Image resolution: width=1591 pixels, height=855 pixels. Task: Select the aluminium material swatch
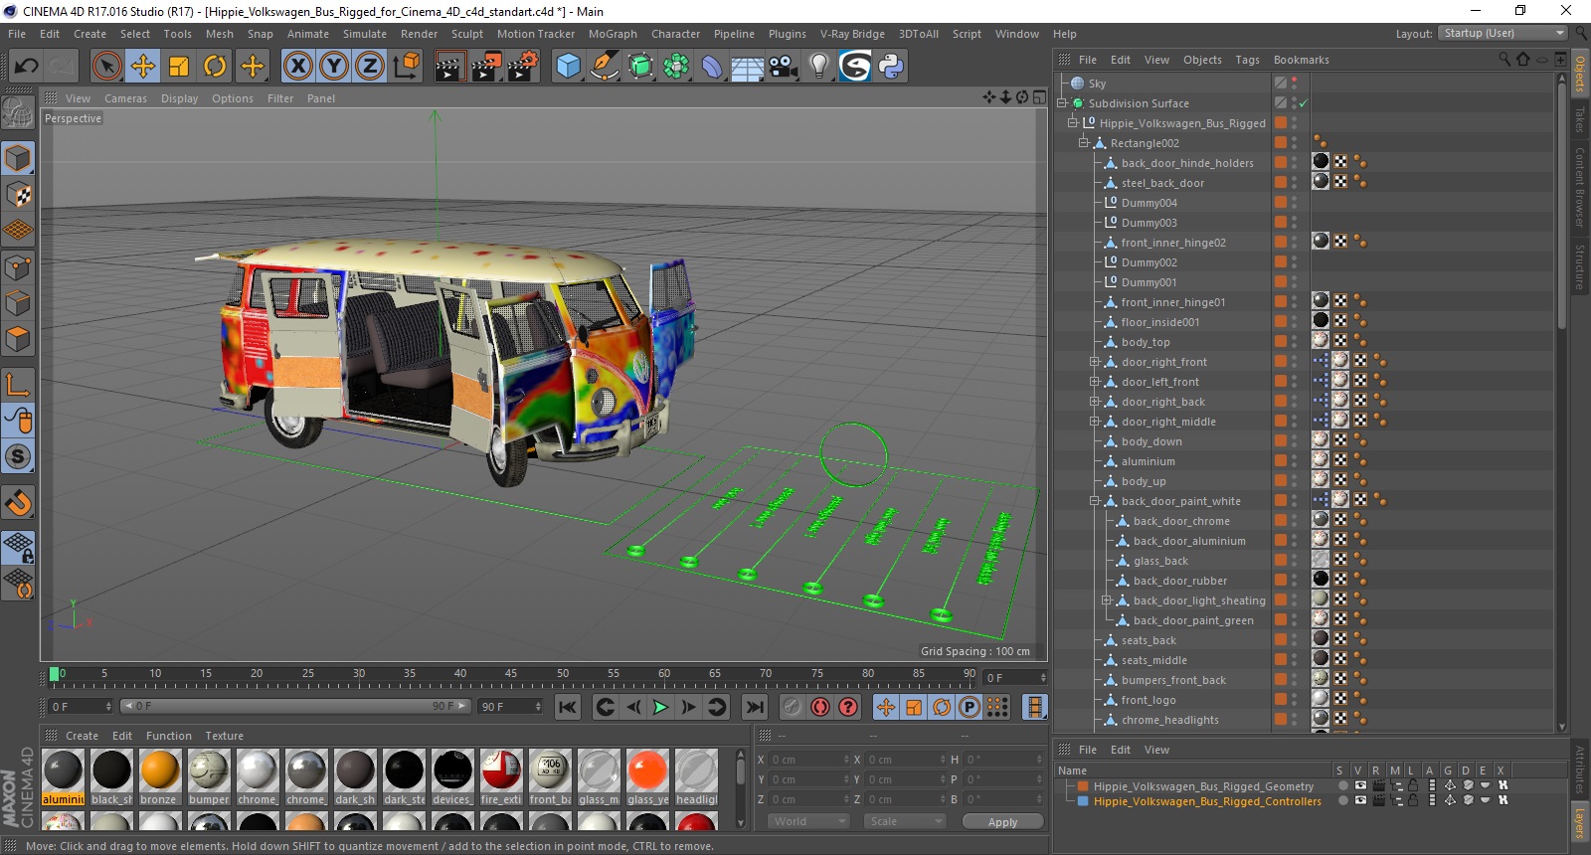click(x=63, y=770)
